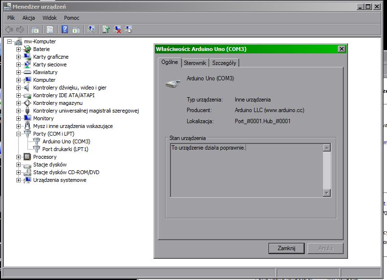Screen dimensions: 387x280
Task: Collapse the Porty (COM i LPT) node
Action: click(x=19, y=134)
